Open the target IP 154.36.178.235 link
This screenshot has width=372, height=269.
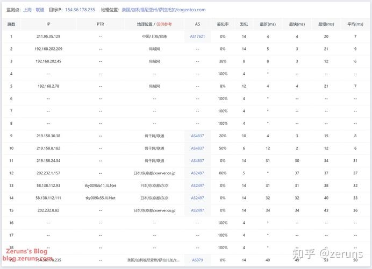pos(80,10)
